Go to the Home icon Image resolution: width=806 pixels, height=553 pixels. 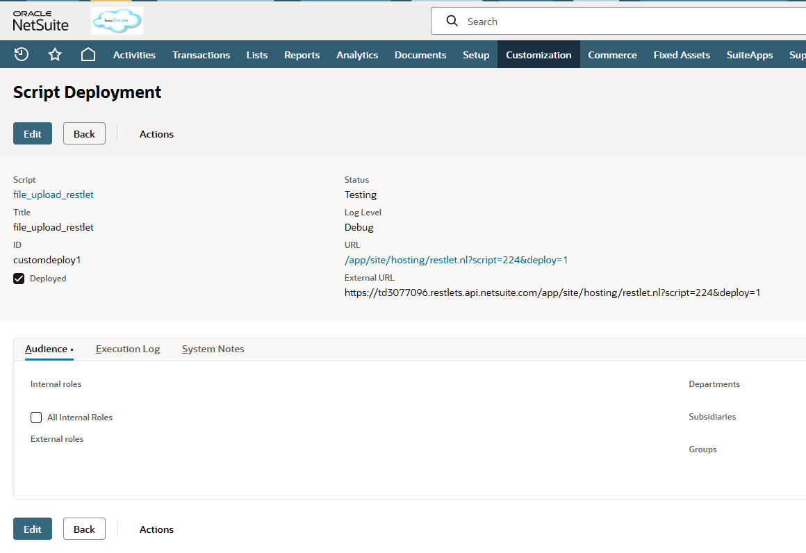click(x=88, y=55)
